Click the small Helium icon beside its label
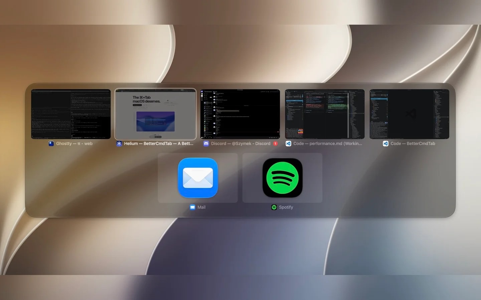481x300 pixels. 119,144
